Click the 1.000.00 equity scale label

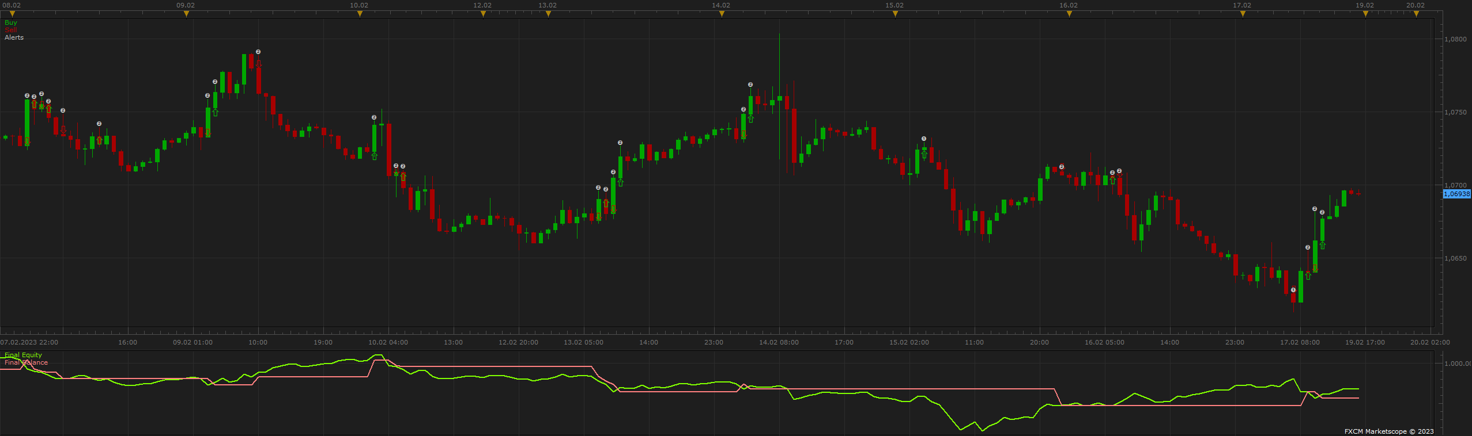[x=1458, y=364]
